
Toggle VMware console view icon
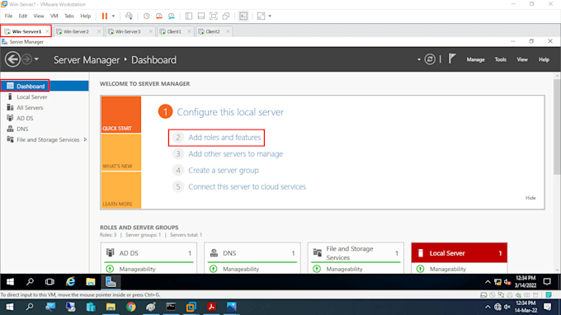(x=243, y=16)
